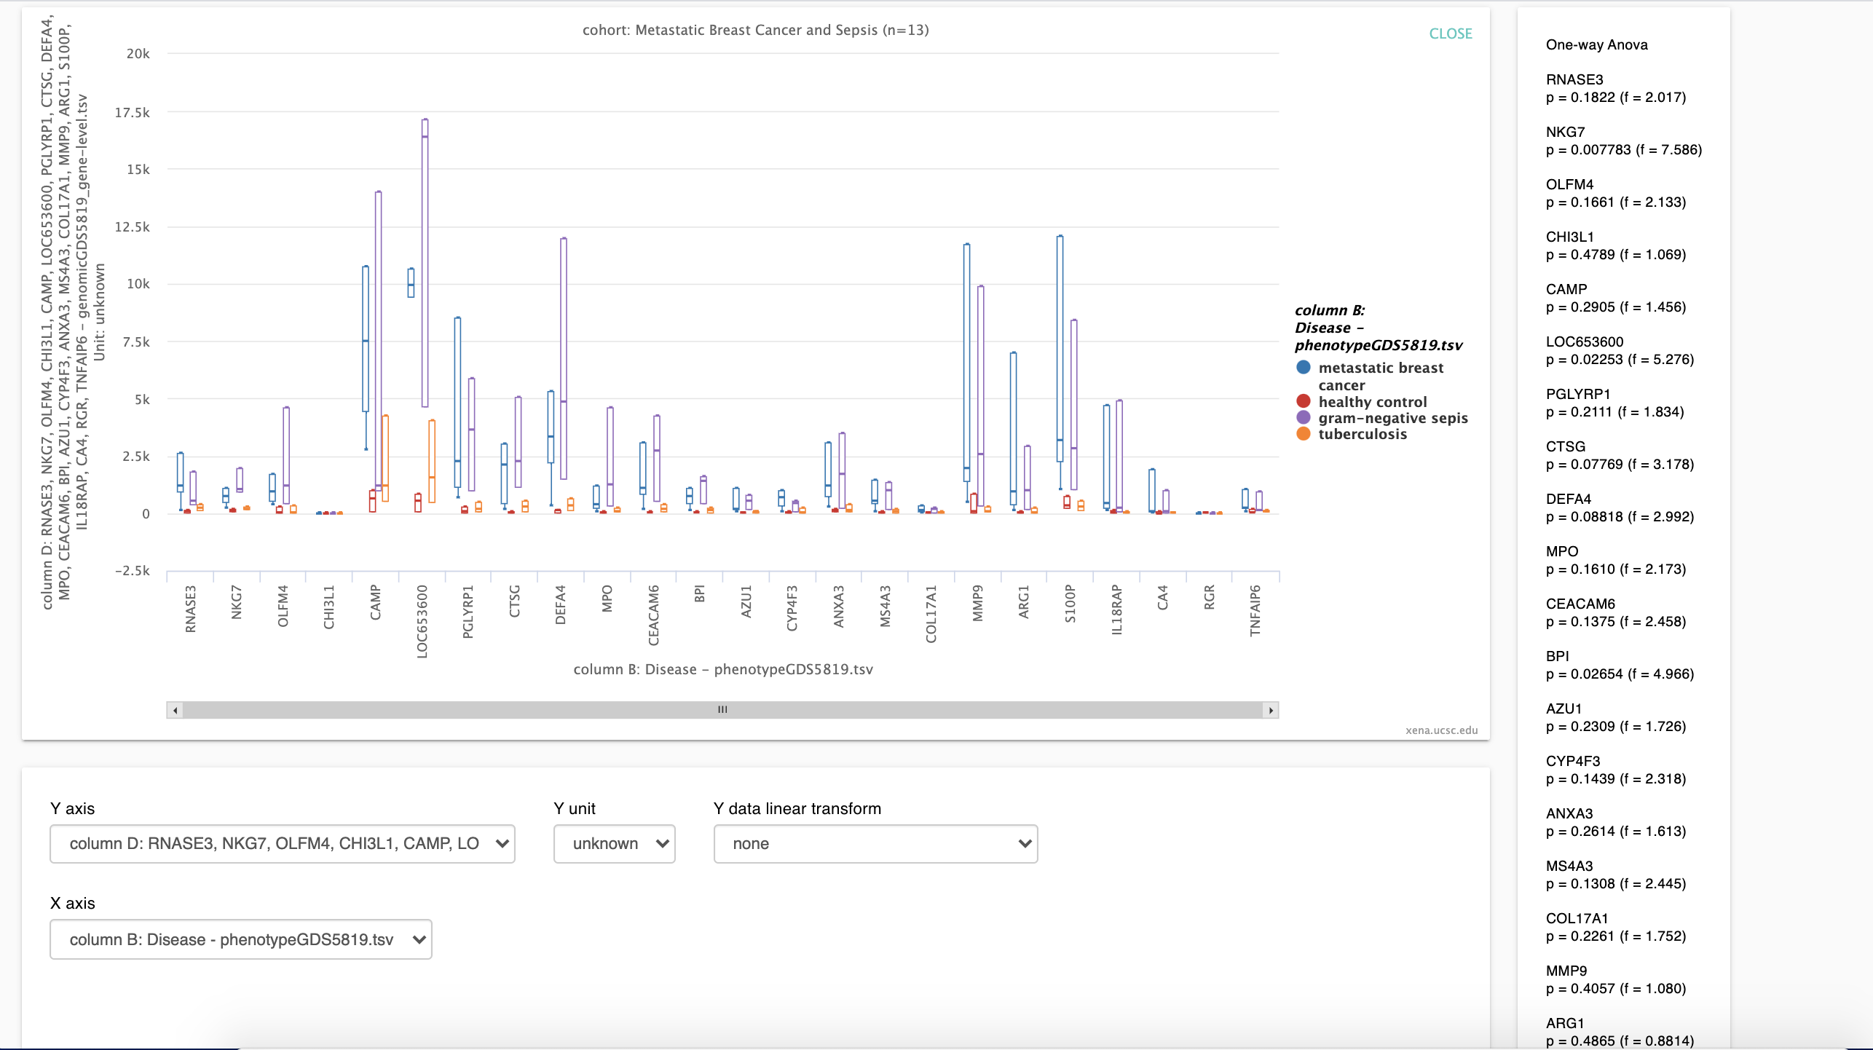Click the TNFAIP6 x-axis label
Viewport: 1873px width, 1050px height.
point(1255,610)
